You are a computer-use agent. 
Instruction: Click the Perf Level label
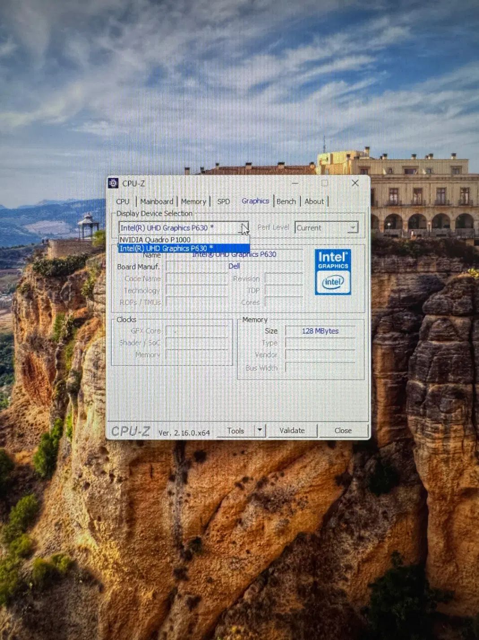273,227
